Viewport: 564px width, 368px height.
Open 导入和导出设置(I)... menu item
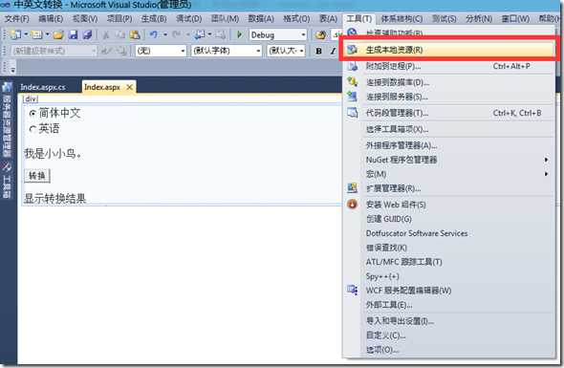tap(449, 321)
